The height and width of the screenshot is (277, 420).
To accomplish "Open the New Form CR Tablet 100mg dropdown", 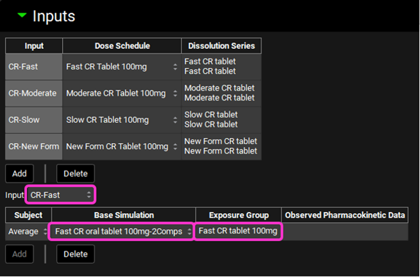I will 122,146.
